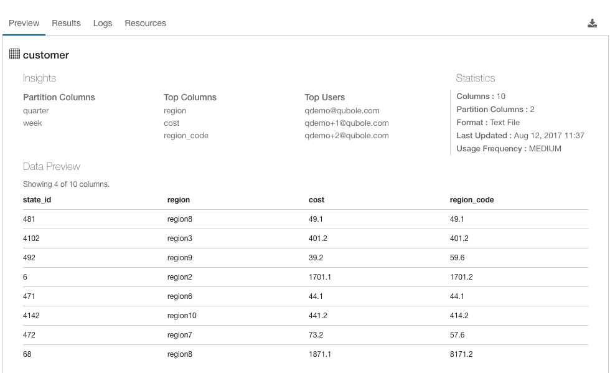Switch to the Resources tab
This screenshot has width=610, height=373.
point(145,24)
